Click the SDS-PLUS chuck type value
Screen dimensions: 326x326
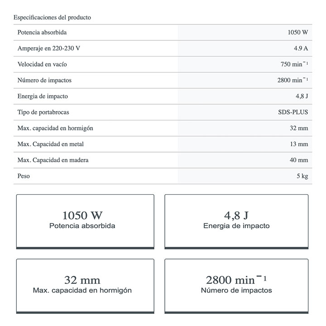(x=293, y=112)
